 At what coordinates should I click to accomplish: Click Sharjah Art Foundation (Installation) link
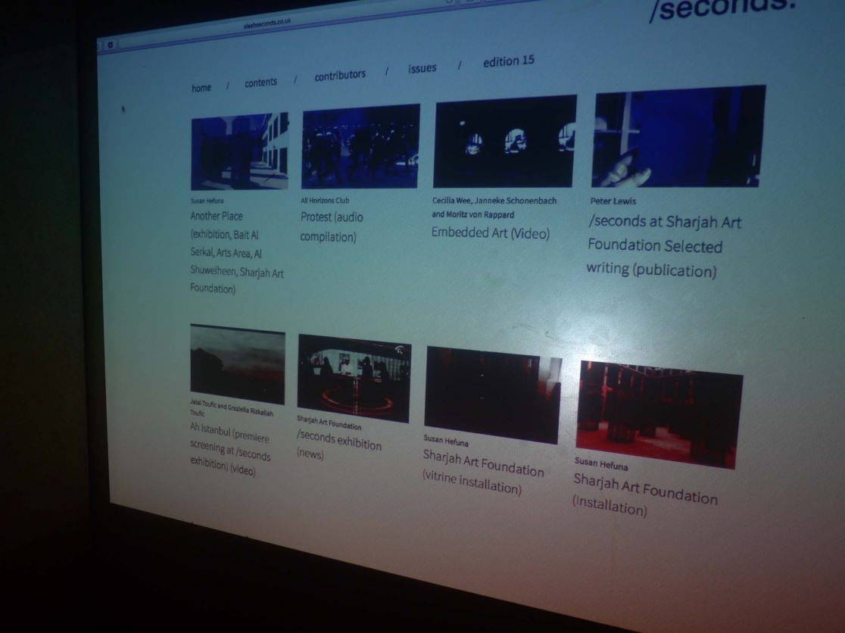[645, 494]
